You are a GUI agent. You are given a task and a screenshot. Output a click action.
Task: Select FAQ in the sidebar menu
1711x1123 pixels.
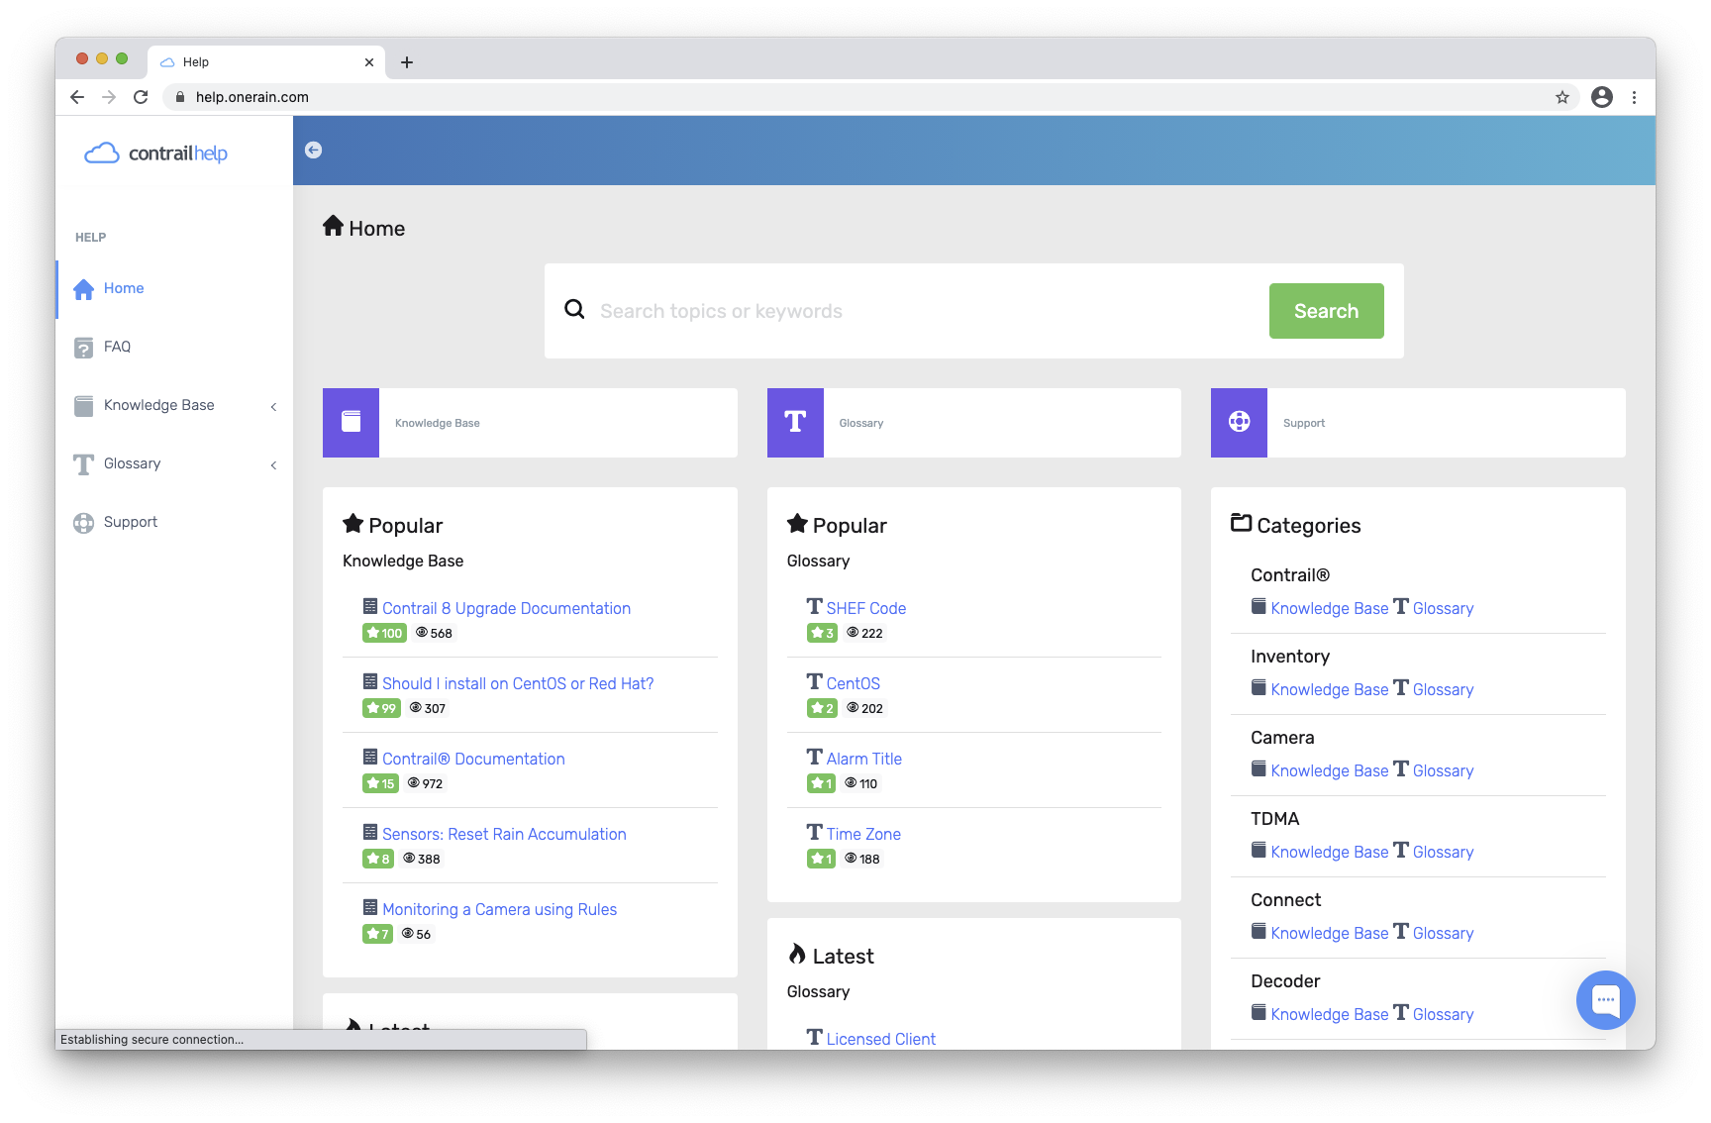(x=117, y=347)
